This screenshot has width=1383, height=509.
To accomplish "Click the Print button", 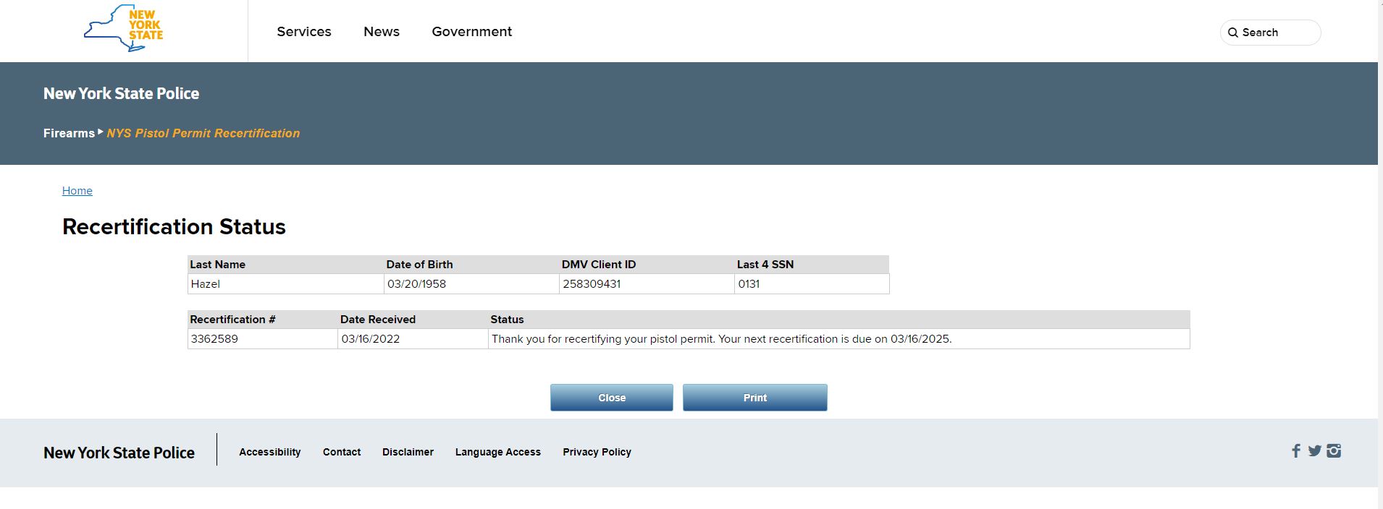I will tap(755, 398).
